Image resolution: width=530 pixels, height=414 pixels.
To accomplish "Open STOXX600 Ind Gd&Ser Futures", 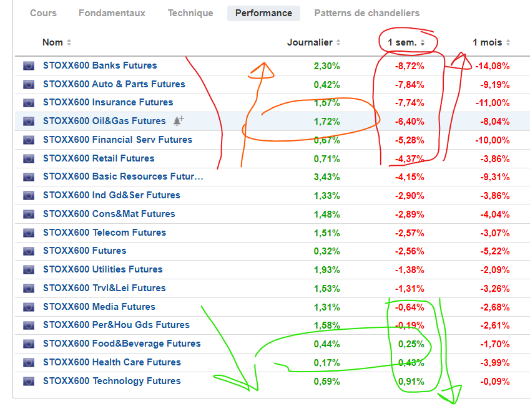I will coord(112,195).
